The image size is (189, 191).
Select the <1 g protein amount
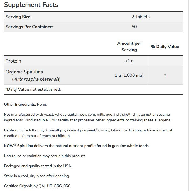(129, 61)
